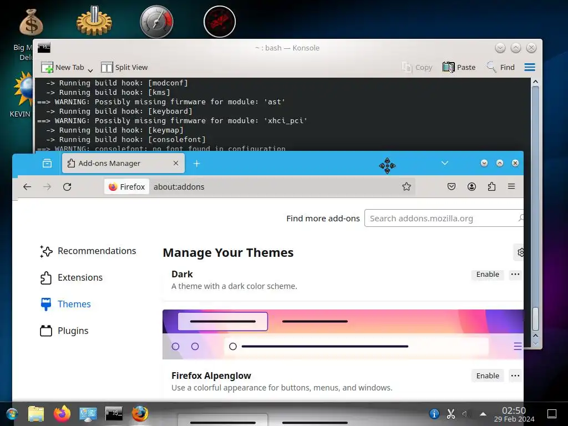This screenshot has height=426, width=568.
Task: Click the Search addons.mozilla.org field
Action: (444, 219)
